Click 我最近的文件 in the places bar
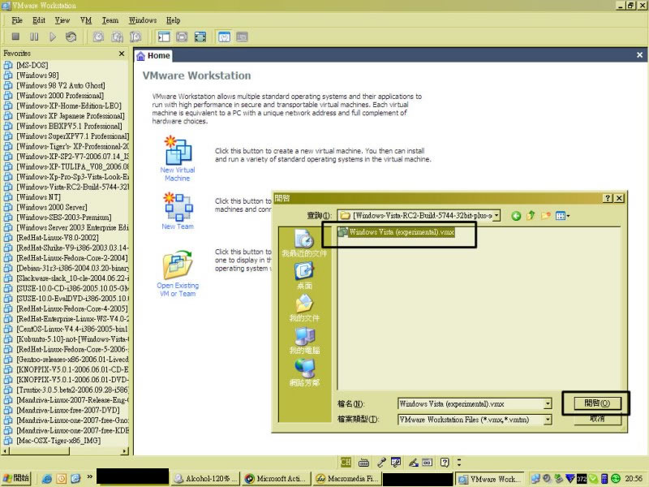The image size is (649, 487). pos(304,243)
